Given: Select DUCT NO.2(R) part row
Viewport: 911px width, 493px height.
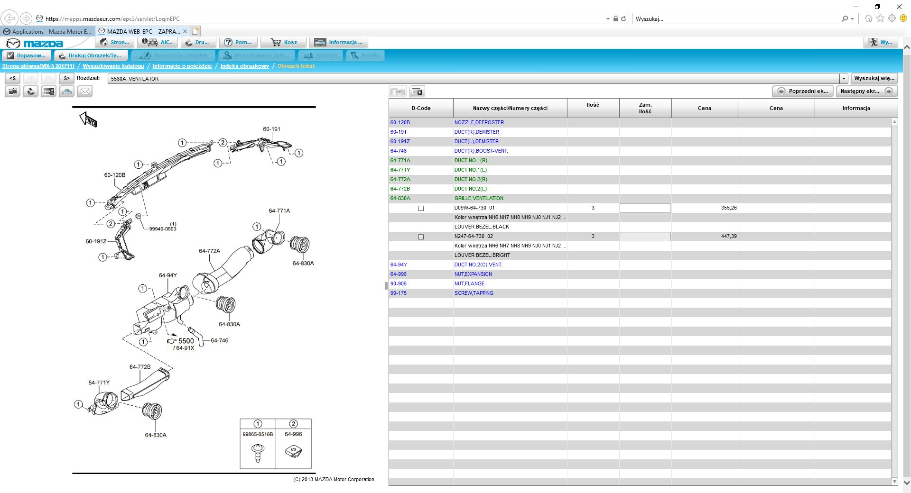Looking at the screenshot, I should coord(640,179).
